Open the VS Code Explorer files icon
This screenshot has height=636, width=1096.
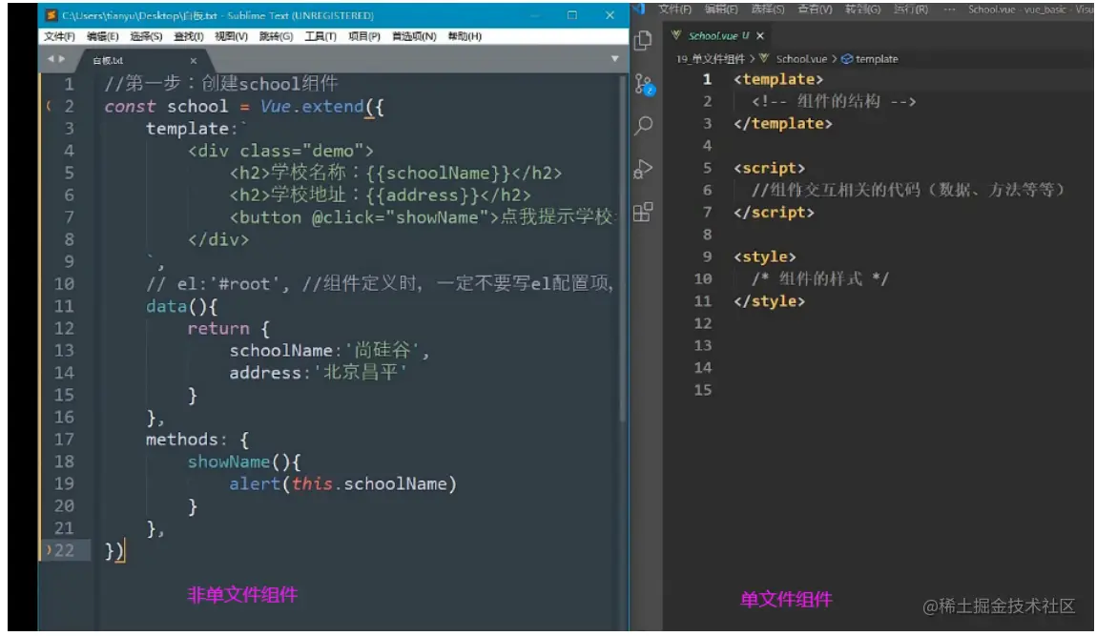(643, 41)
